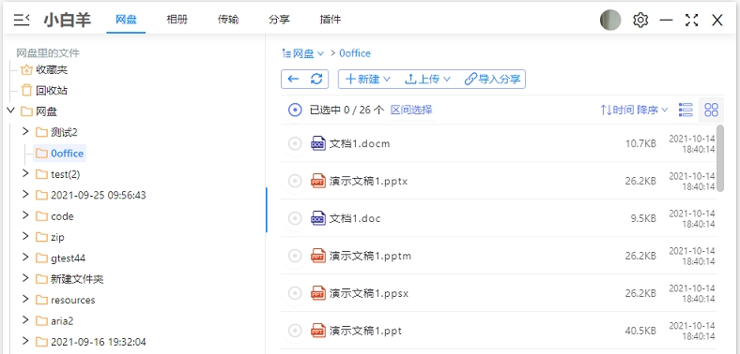Click the 0office breadcrumb link
740x354 pixels.
point(355,53)
